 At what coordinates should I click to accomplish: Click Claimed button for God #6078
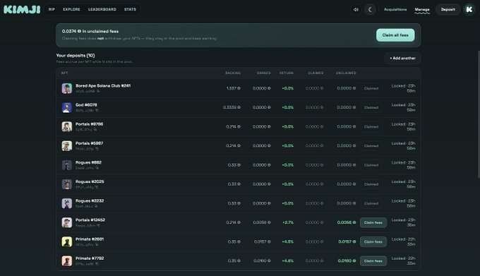(371, 107)
